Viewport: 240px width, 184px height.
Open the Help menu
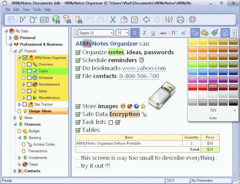(47, 10)
